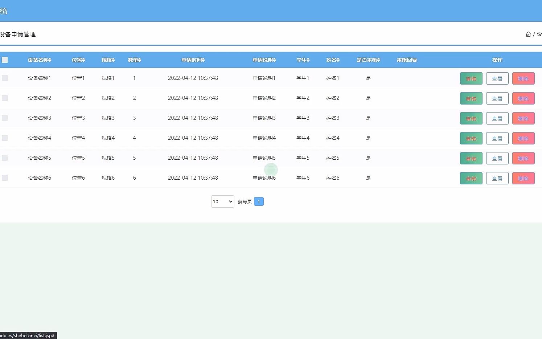The height and width of the screenshot is (339, 542).
Task: Click the 审核回复 column header
Action: coord(407,60)
